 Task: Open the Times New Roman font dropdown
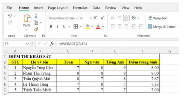point(77,18)
